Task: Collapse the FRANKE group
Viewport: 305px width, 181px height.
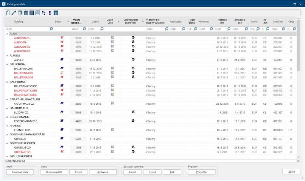Action: (7, 126)
